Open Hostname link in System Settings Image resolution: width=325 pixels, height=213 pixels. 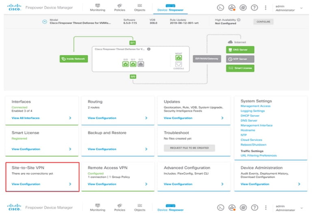point(248,130)
